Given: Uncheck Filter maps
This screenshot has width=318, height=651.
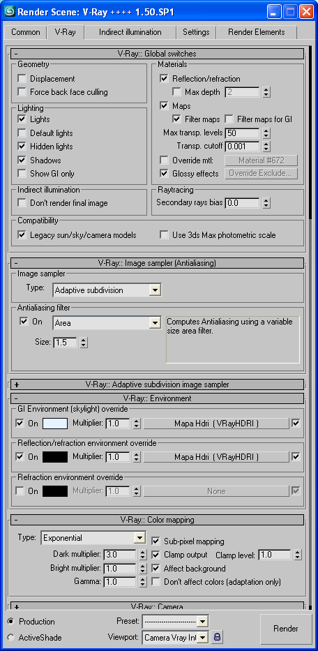Looking at the screenshot, I should tap(176, 119).
